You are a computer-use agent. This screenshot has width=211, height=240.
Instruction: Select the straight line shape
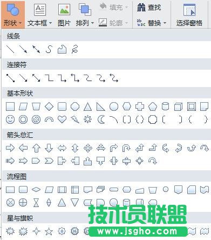tap(10, 49)
